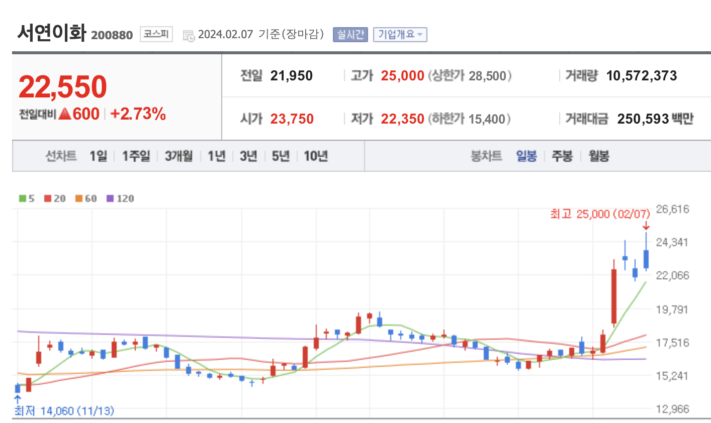This screenshot has height=423, width=711.
Task: Click the red 20-day moving average swatch
Action: pyautogui.click(x=48, y=198)
